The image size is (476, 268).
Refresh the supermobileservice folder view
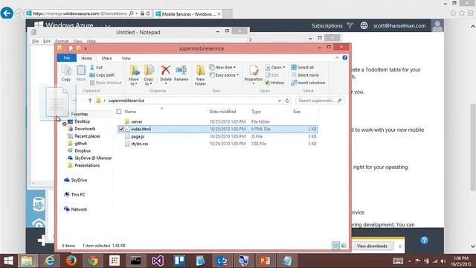(x=287, y=100)
